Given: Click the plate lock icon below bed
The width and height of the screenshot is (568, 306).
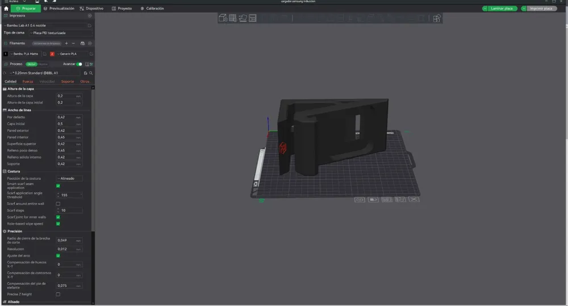Looking at the screenshot, I should (373, 200).
